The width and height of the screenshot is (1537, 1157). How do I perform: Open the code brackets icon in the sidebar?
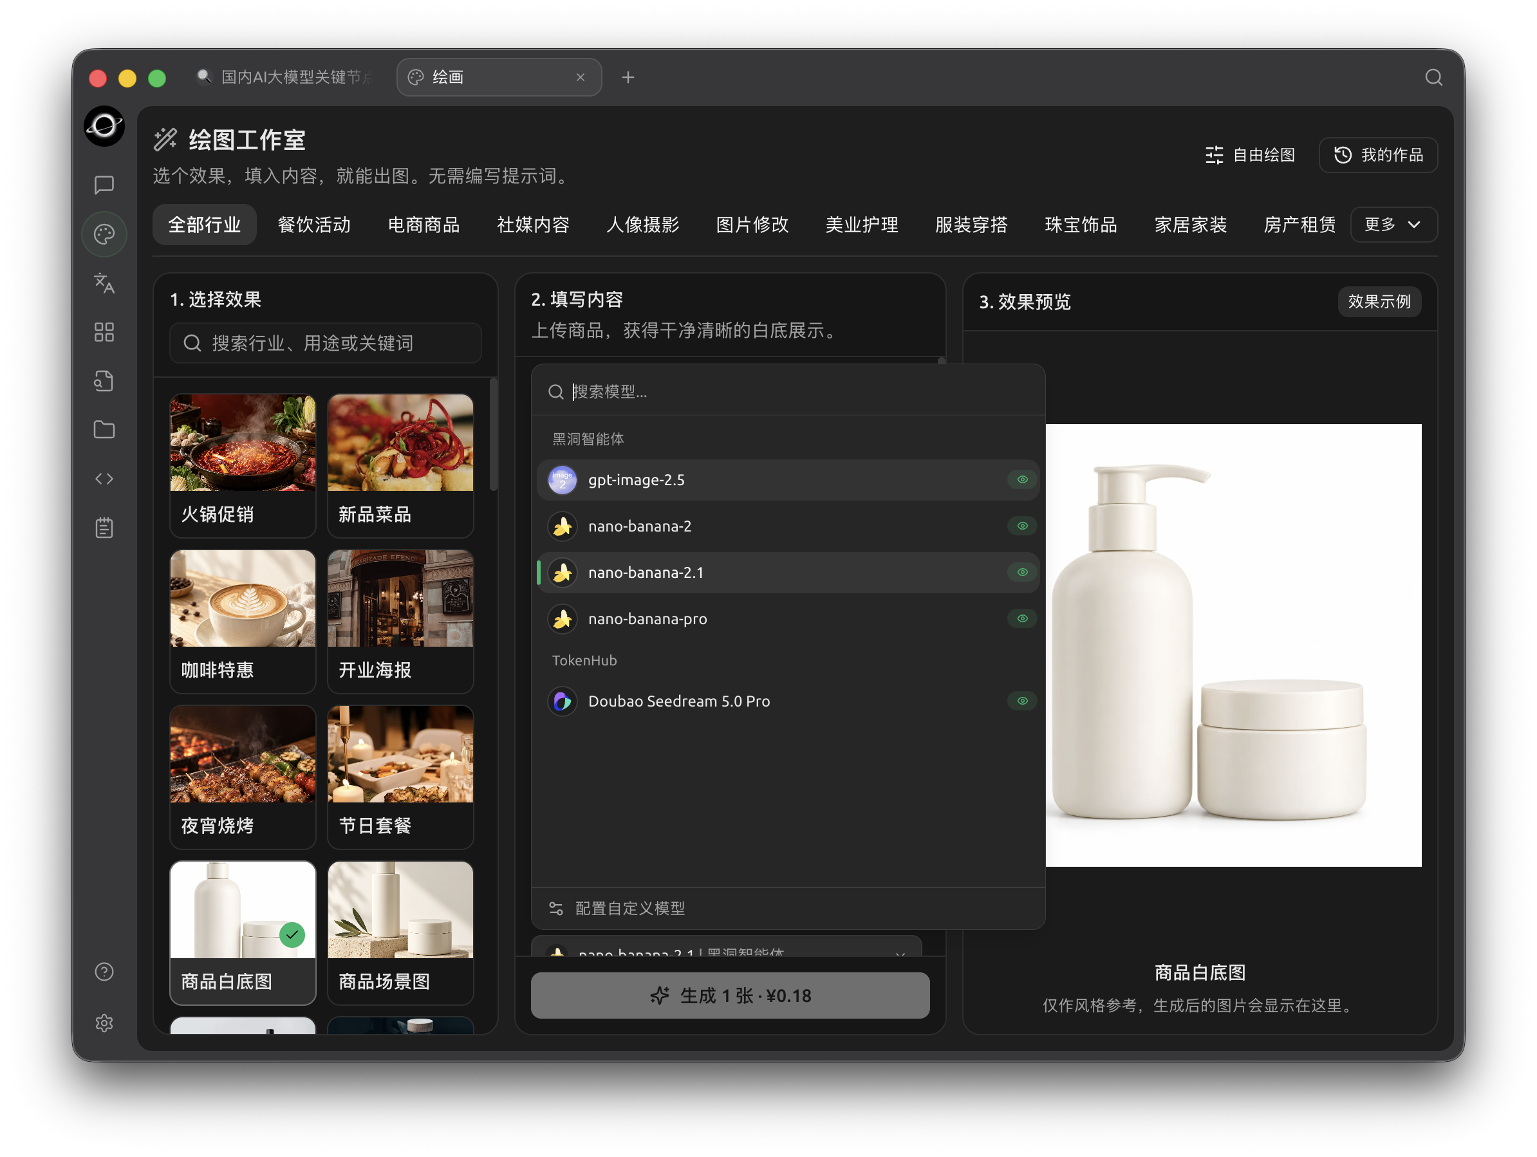coord(104,479)
